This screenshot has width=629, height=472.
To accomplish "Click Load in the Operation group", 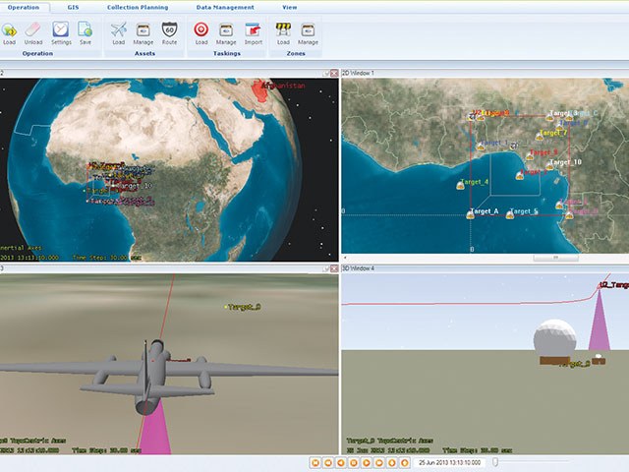I will pos(10,31).
